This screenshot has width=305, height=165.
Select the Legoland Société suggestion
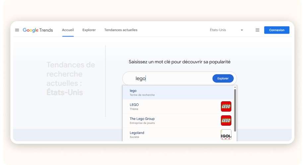click(178, 135)
